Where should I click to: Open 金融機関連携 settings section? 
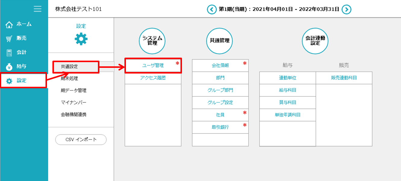click(74, 114)
